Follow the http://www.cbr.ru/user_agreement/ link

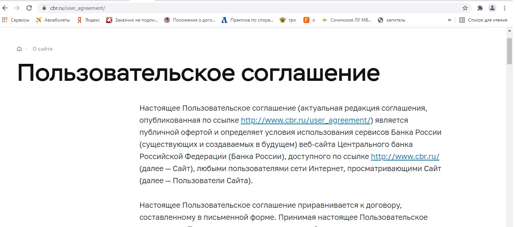[x=305, y=120]
